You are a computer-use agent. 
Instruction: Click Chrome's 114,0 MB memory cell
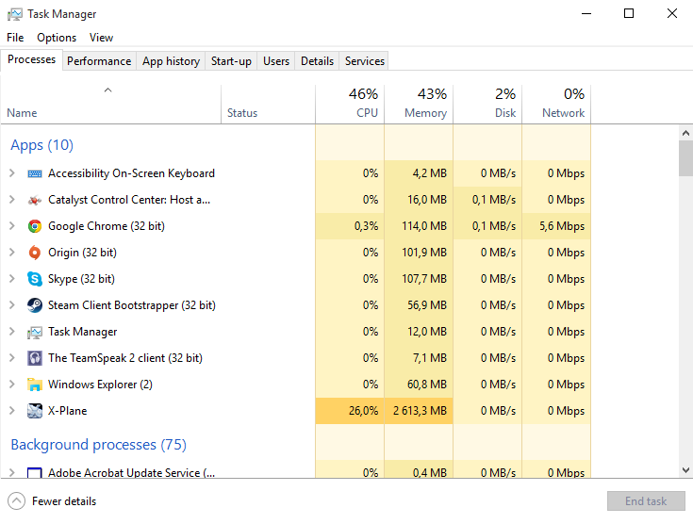419,226
